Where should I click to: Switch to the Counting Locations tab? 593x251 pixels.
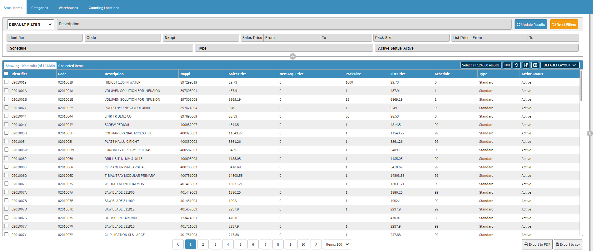click(x=104, y=8)
